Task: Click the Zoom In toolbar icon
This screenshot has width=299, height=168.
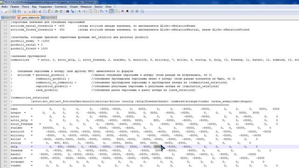Action: pos(79,11)
